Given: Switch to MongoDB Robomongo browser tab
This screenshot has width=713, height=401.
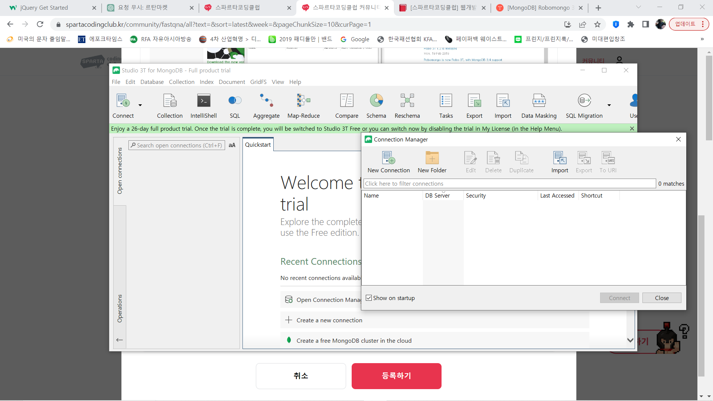Looking at the screenshot, I should coord(539,8).
